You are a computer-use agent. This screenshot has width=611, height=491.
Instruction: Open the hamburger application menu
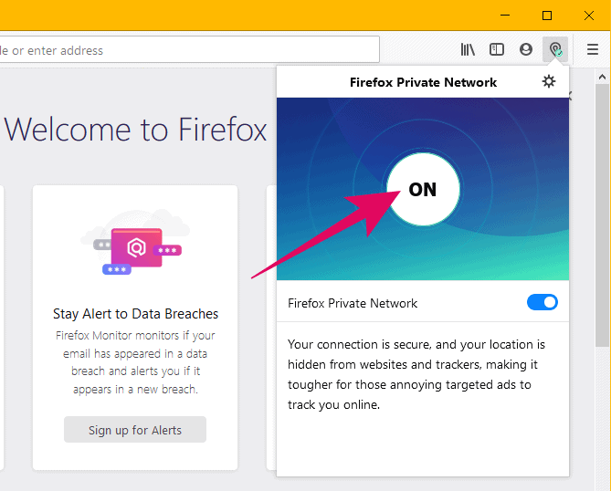[593, 49]
